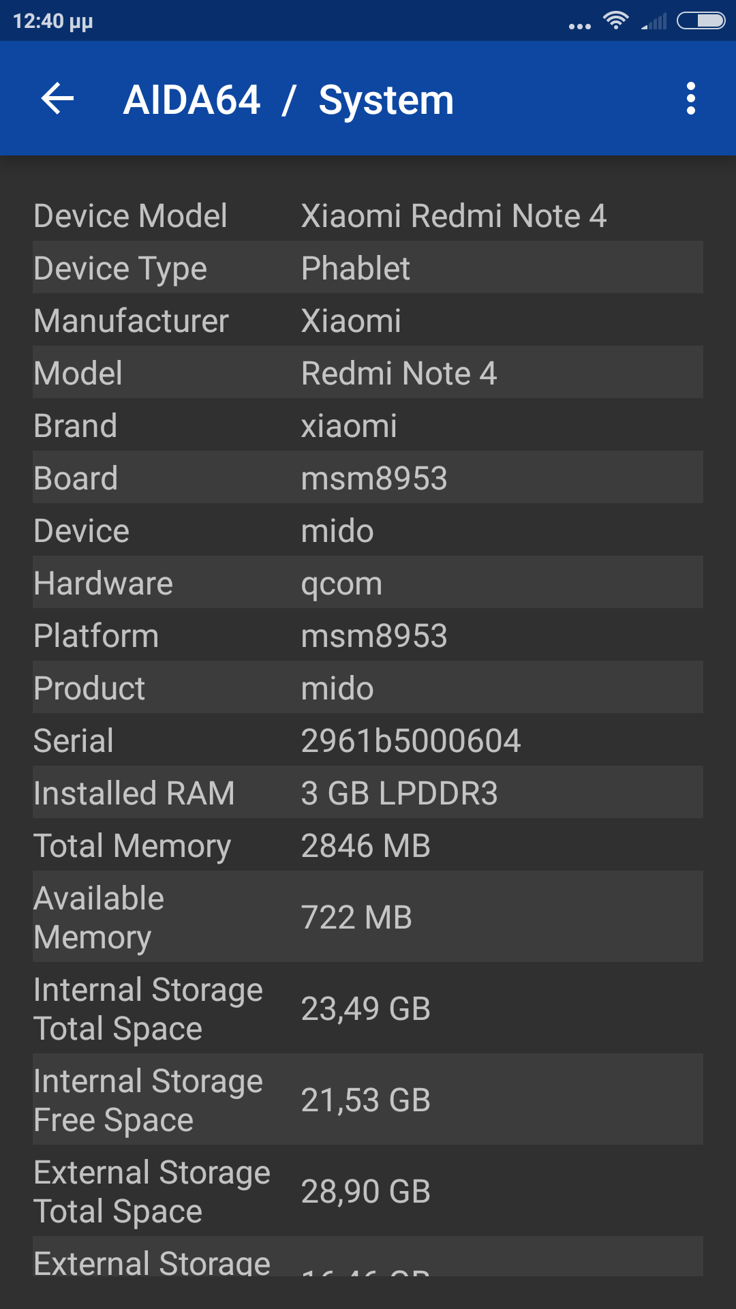Select the Serial number row
Image resolution: width=736 pixels, height=1309 pixels.
coord(368,740)
